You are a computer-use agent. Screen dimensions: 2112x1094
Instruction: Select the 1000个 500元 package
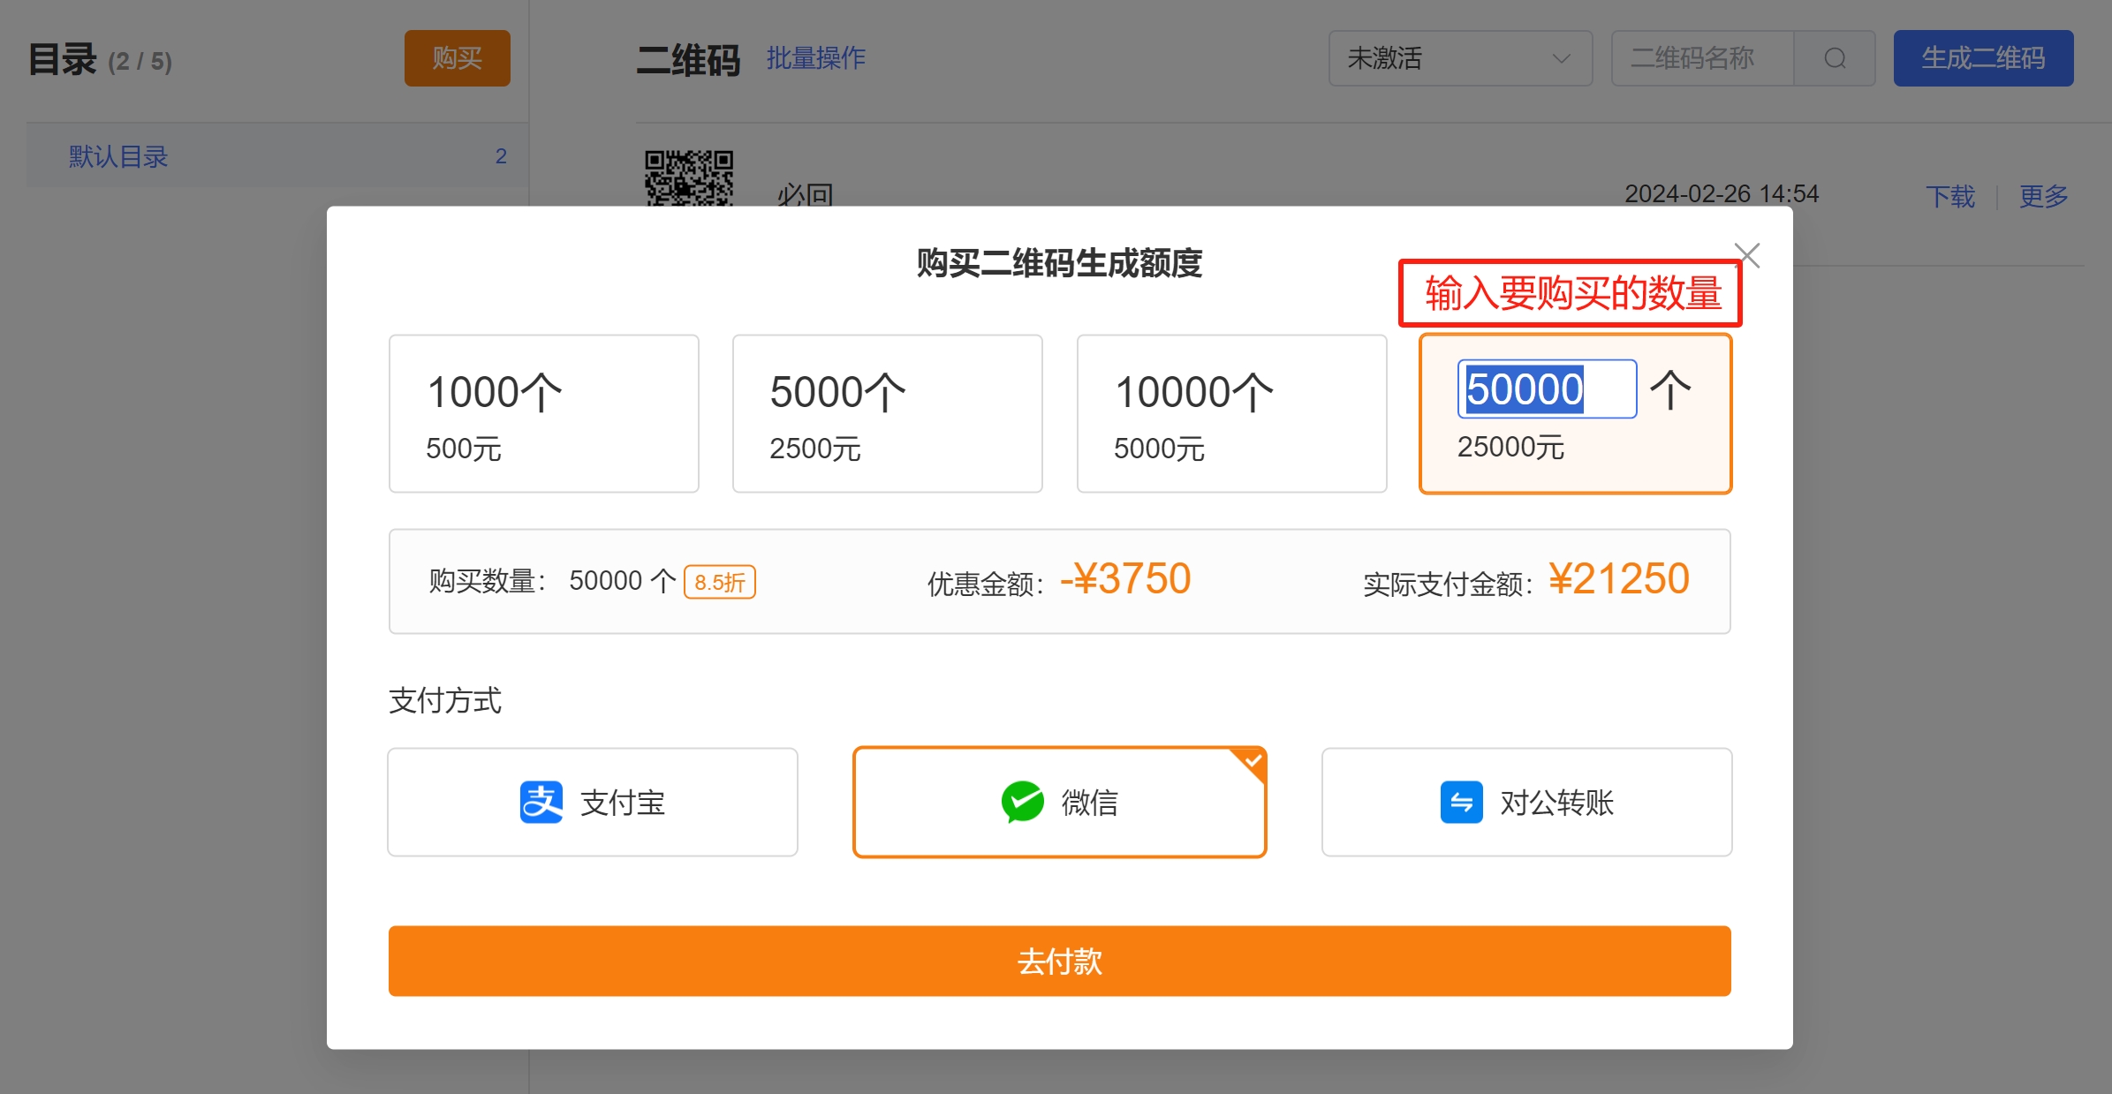pos(543,413)
